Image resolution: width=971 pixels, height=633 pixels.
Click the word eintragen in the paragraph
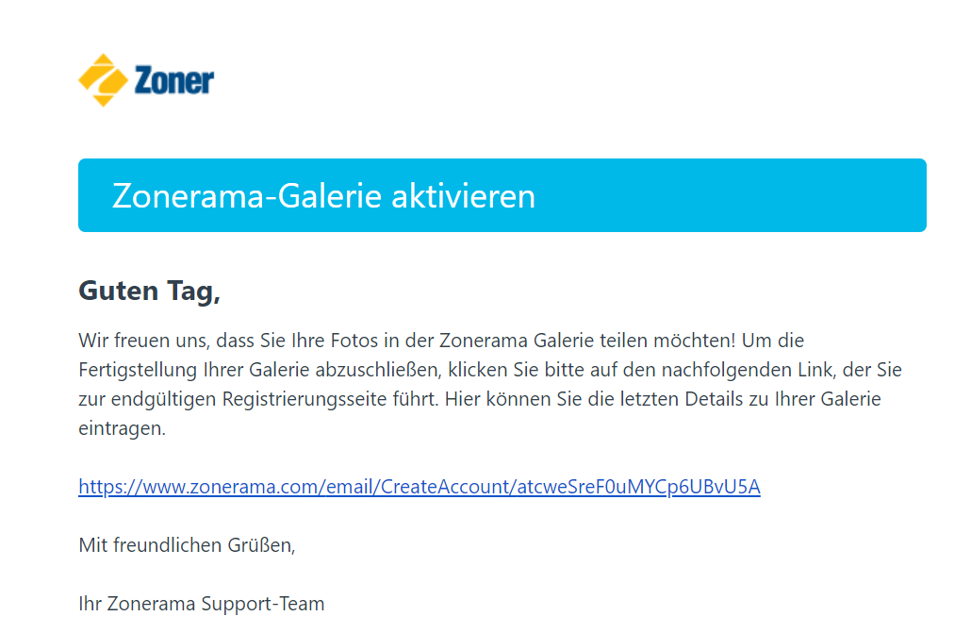click(x=122, y=428)
